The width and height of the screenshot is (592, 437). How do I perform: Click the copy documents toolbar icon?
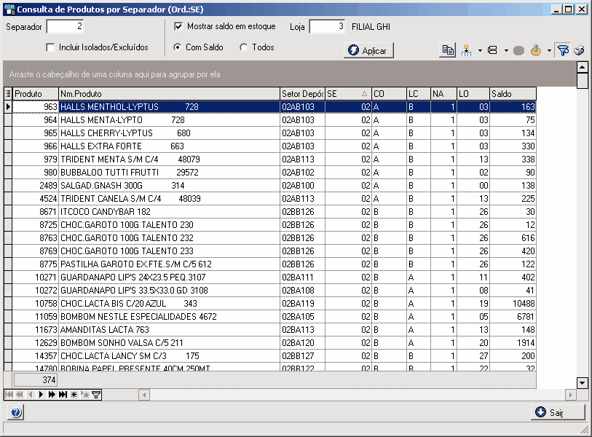tap(448, 50)
